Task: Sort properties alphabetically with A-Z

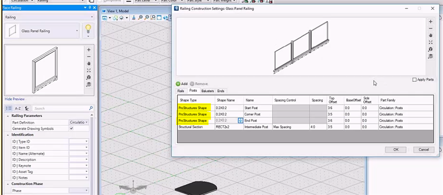Action: click(x=18, y=108)
